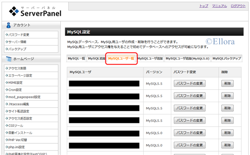Viewport: 250px width, 155px height.
Task: Click the ServerPanel logo
Action: click(35, 12)
